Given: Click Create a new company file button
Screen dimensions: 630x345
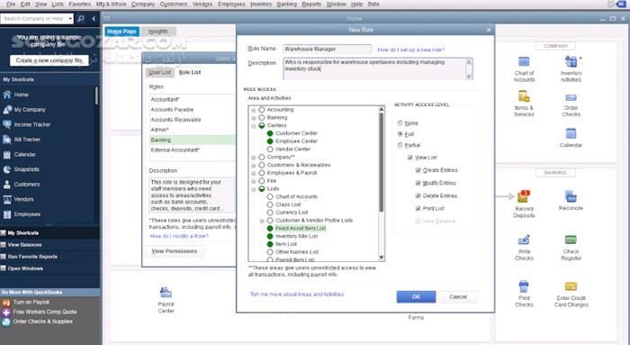Looking at the screenshot, I should point(49,60).
